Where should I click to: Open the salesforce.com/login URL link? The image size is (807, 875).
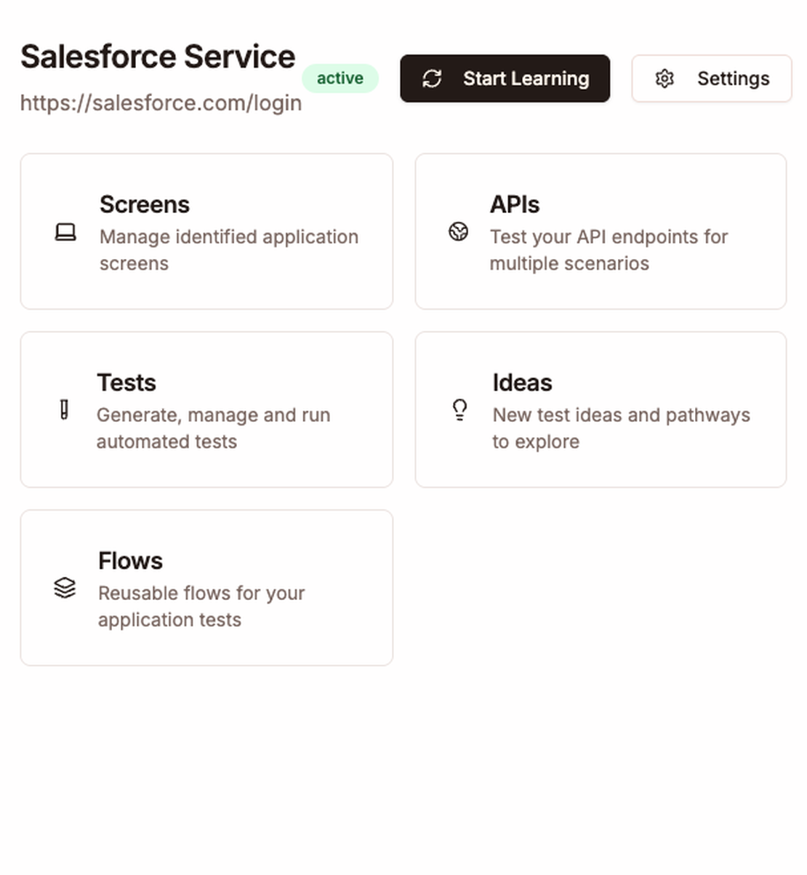click(161, 103)
